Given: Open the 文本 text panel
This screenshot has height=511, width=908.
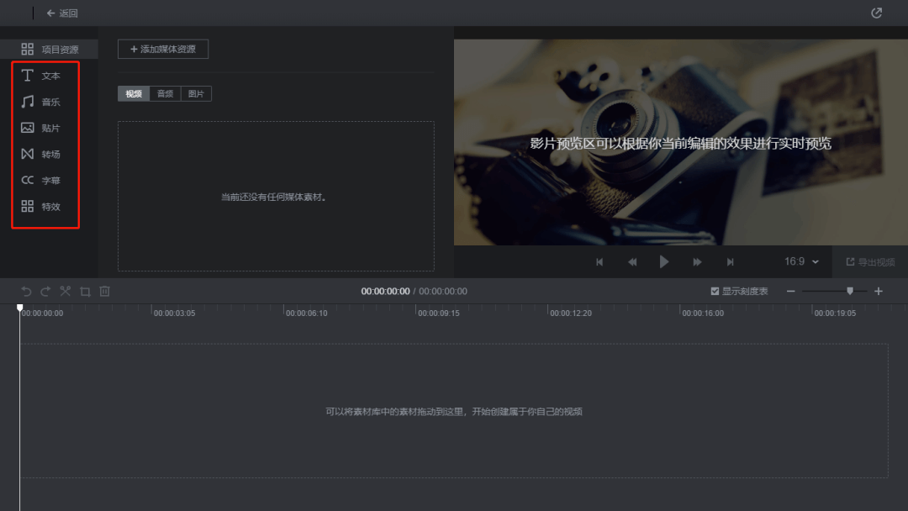Looking at the screenshot, I should point(41,76).
